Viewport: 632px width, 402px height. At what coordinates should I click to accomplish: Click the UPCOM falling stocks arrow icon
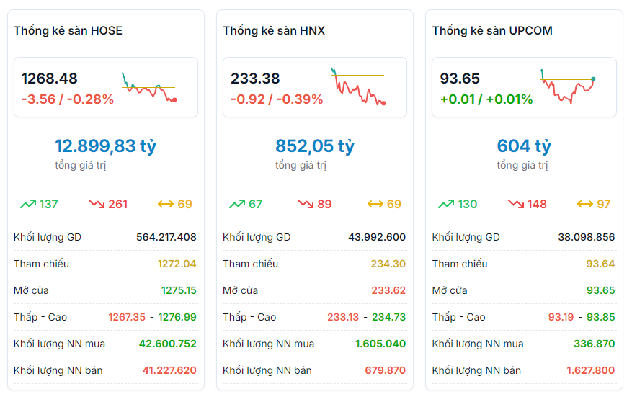pyautogui.click(x=515, y=204)
